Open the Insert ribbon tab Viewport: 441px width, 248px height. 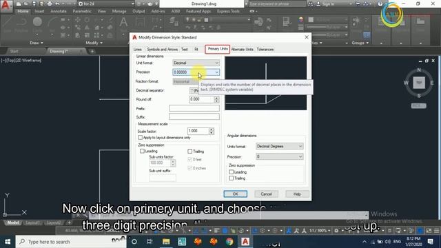(x=39, y=12)
